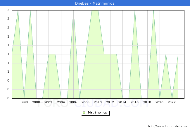The image size is (190, 131).
Task: Click the Matrimonios legend label
Action: click(x=97, y=113)
